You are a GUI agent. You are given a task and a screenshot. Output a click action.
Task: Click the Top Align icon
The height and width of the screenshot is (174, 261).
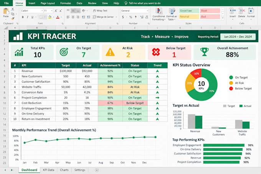click(x=68, y=11)
